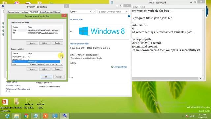Select the FP_NO_HOST_C system variable
Image resolution: width=211 pixels, height=119 pixels.
point(36,57)
